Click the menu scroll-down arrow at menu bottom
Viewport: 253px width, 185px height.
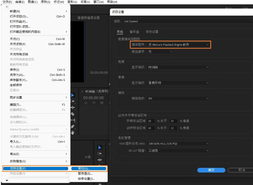[7, 180]
